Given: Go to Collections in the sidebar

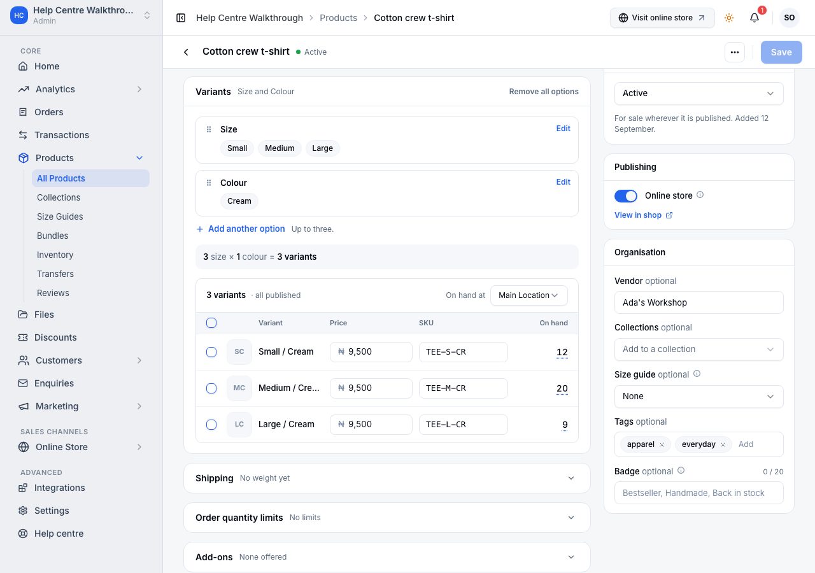Looking at the screenshot, I should point(90,197).
